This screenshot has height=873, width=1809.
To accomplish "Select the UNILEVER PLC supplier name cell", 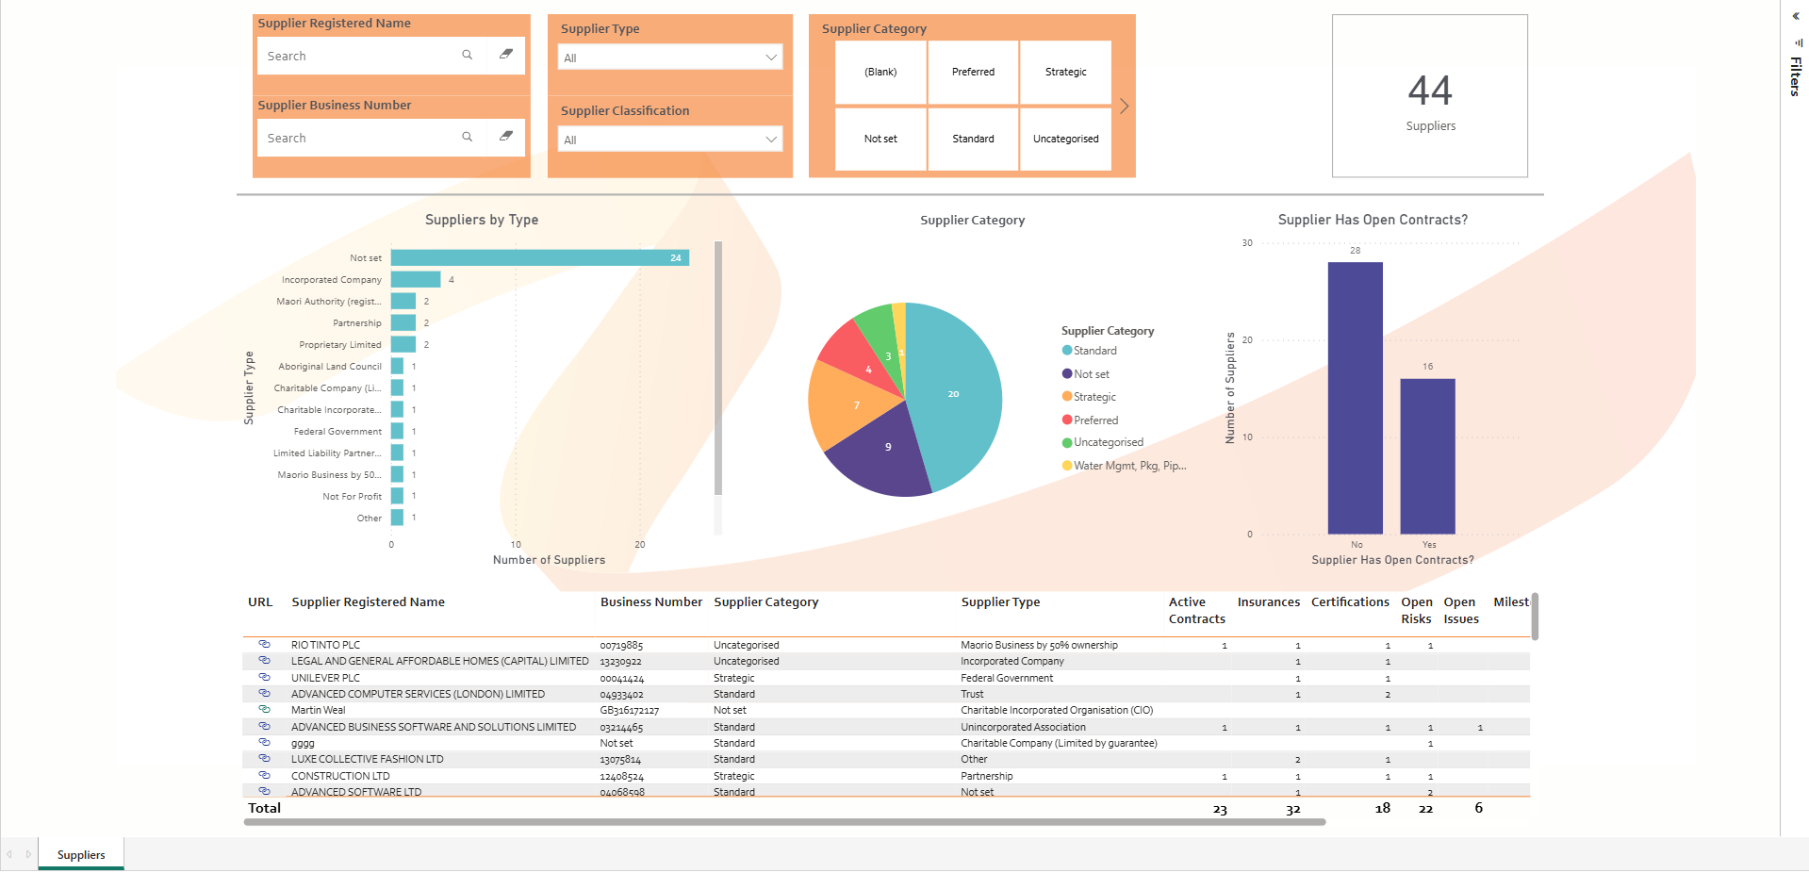I will coord(325,678).
